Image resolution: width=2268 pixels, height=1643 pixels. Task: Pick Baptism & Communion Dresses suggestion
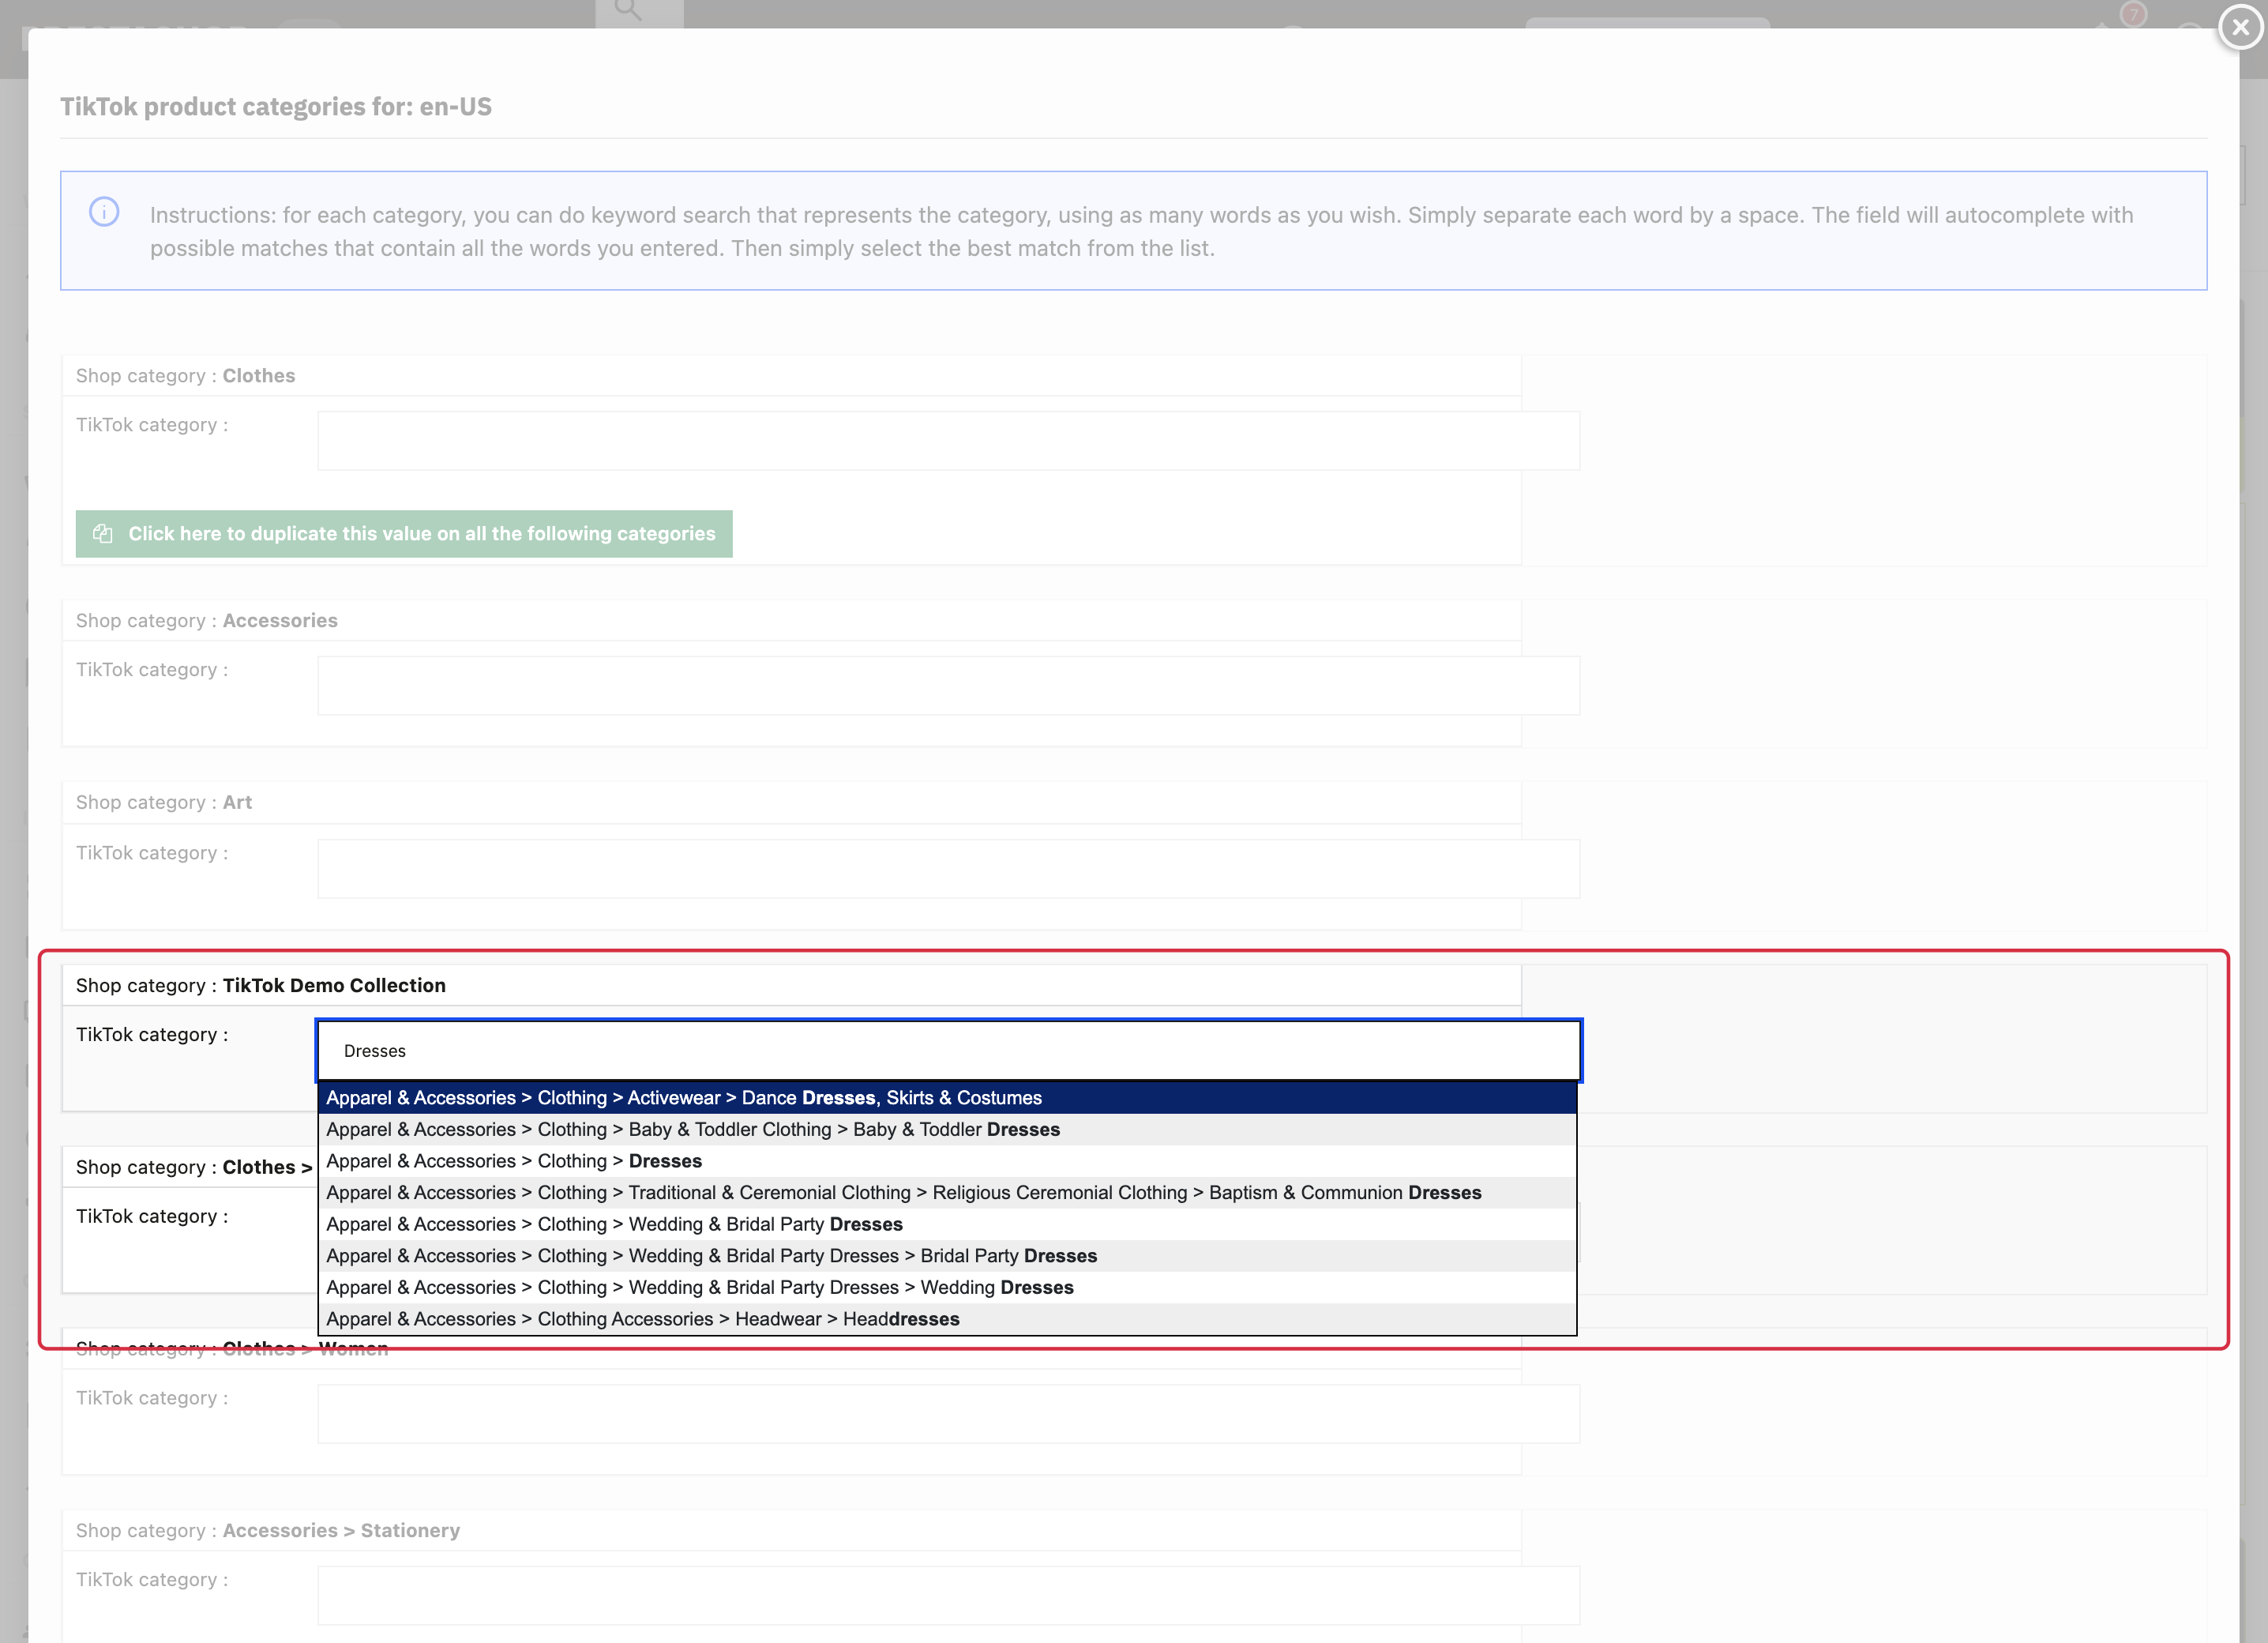(x=947, y=1192)
